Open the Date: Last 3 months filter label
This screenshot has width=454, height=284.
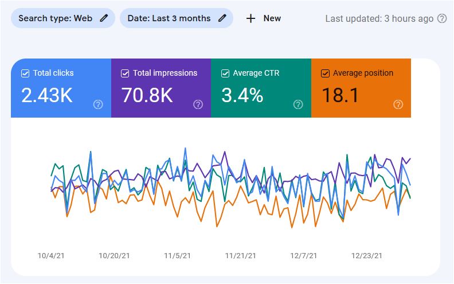(x=169, y=18)
